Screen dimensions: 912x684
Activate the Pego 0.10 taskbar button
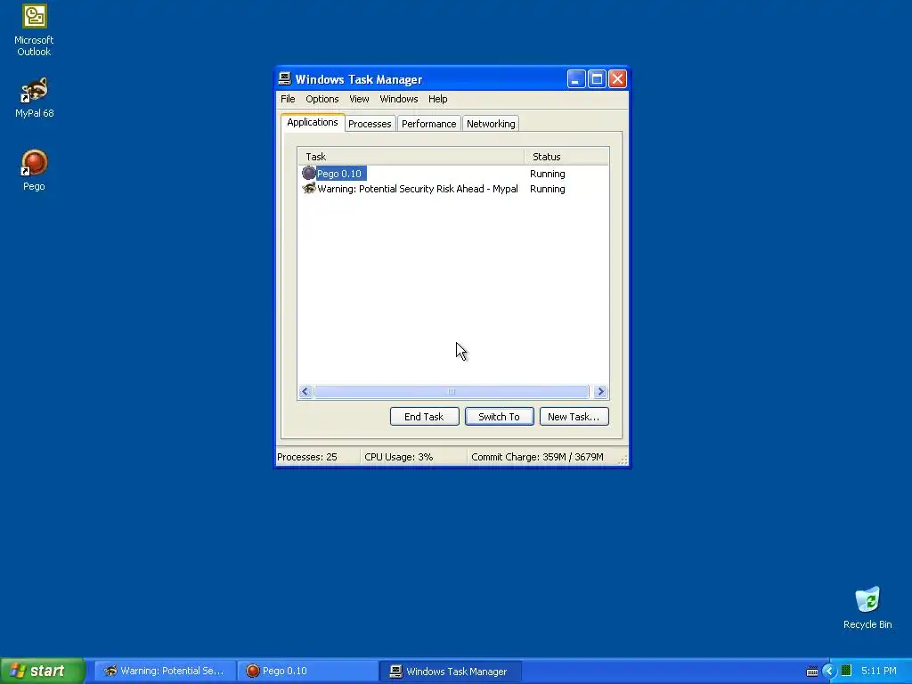(x=307, y=671)
